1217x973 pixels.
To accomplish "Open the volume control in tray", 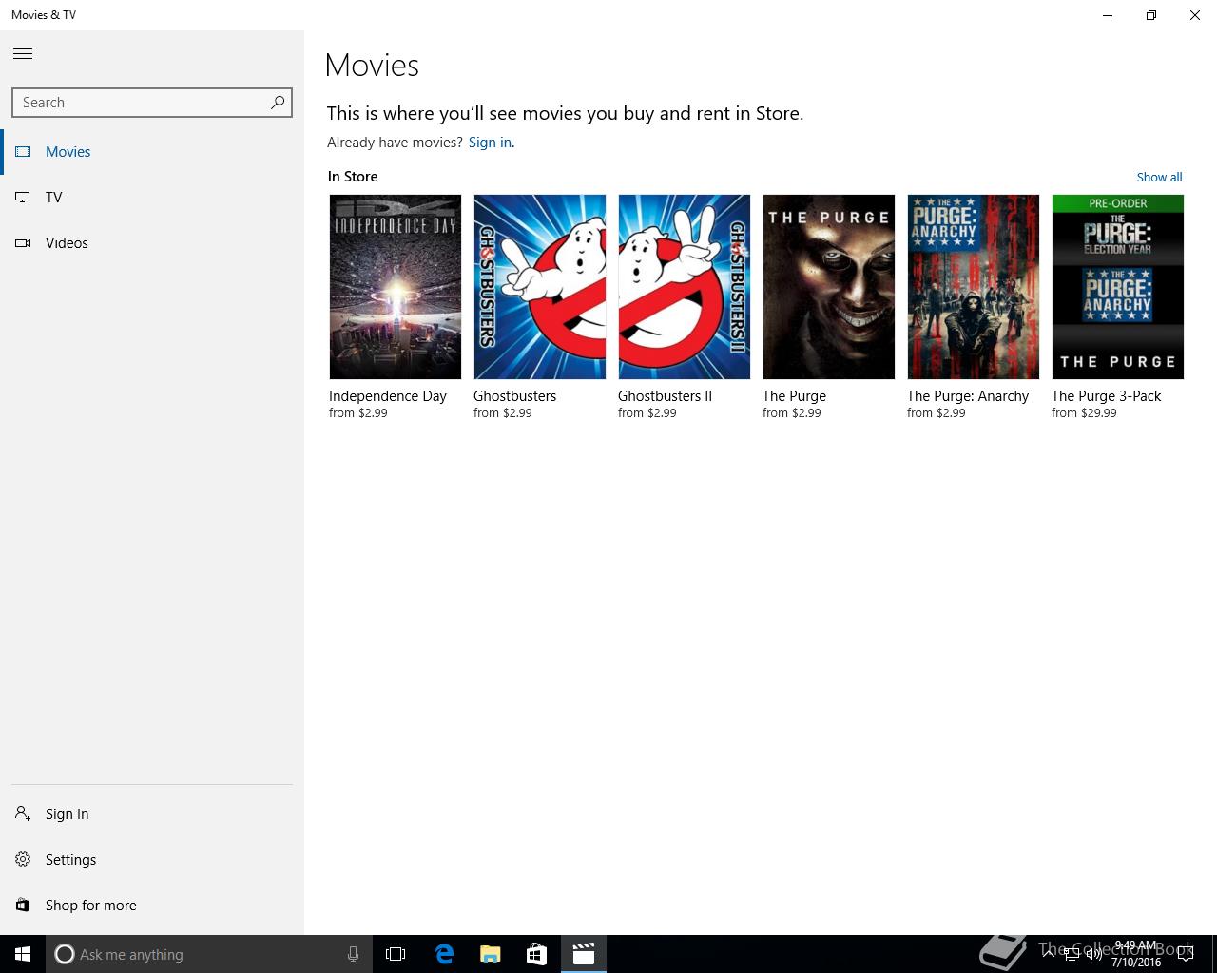I will pos(1093,954).
